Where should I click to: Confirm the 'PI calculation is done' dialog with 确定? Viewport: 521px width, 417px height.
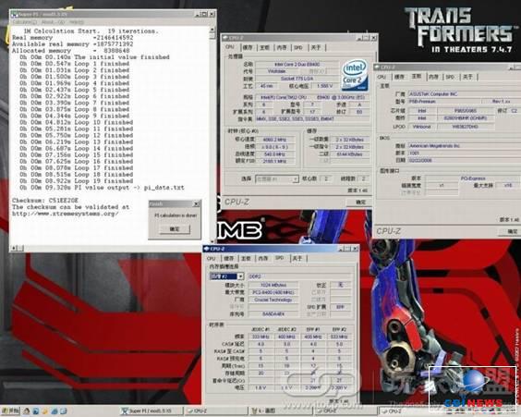(x=175, y=229)
